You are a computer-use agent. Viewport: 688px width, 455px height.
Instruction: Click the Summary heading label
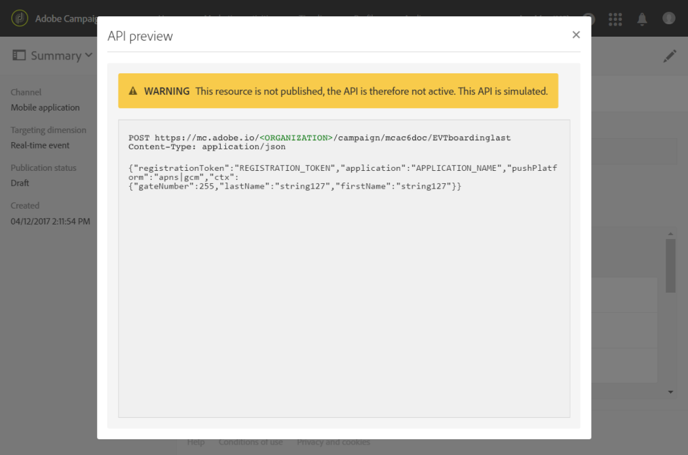tap(56, 56)
